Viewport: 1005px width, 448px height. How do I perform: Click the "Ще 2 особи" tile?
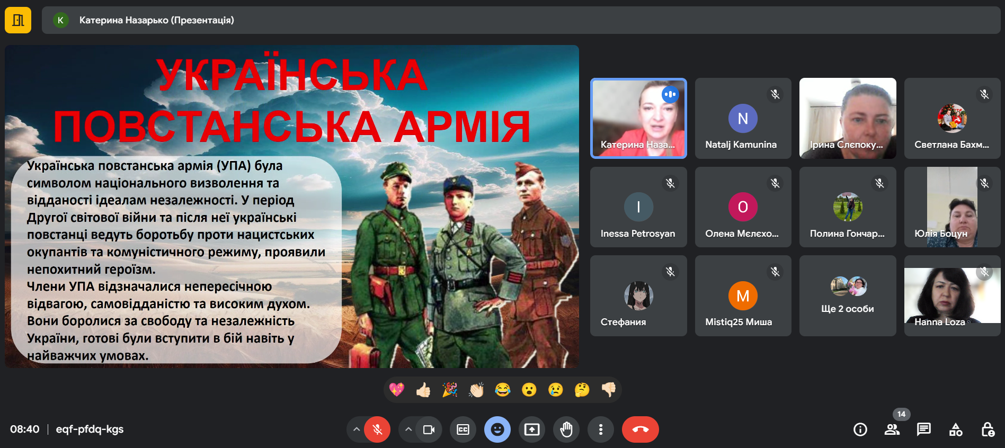pos(847,296)
